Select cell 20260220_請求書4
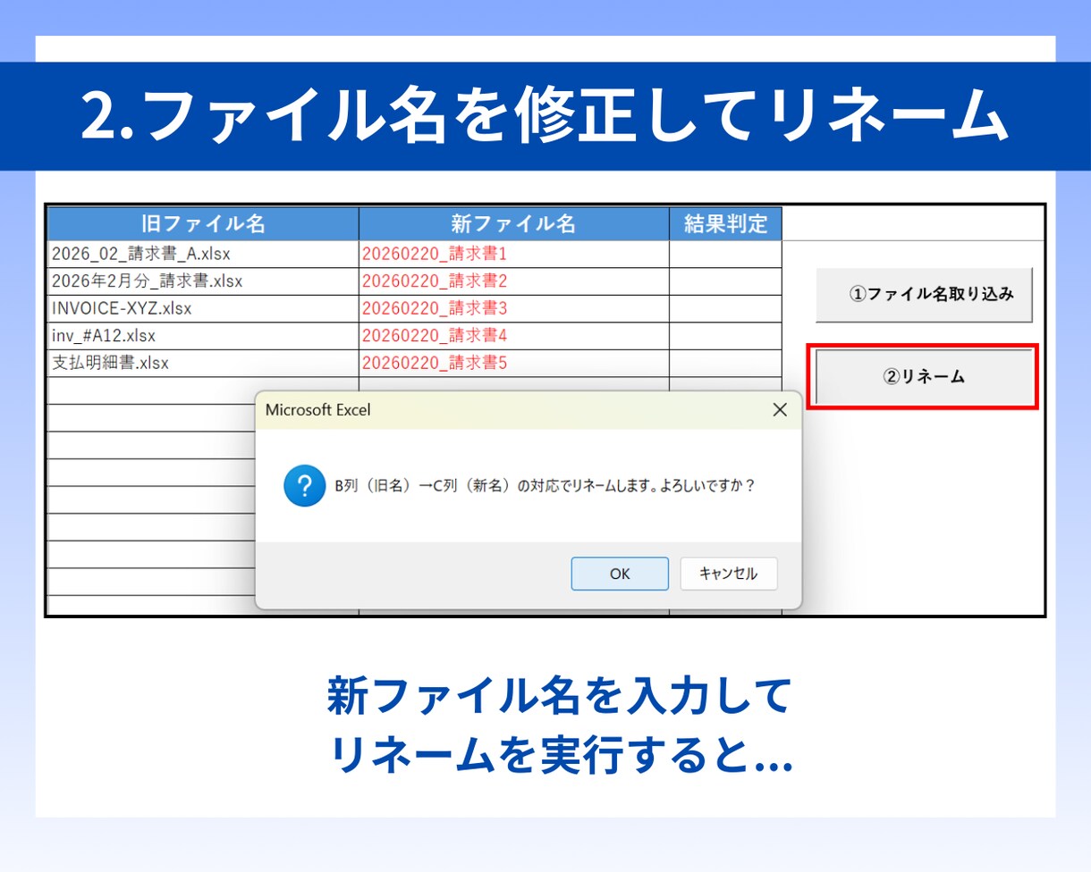The image size is (1091, 872). (514, 337)
